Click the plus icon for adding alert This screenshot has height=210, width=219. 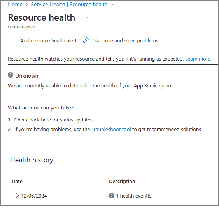click(14, 40)
